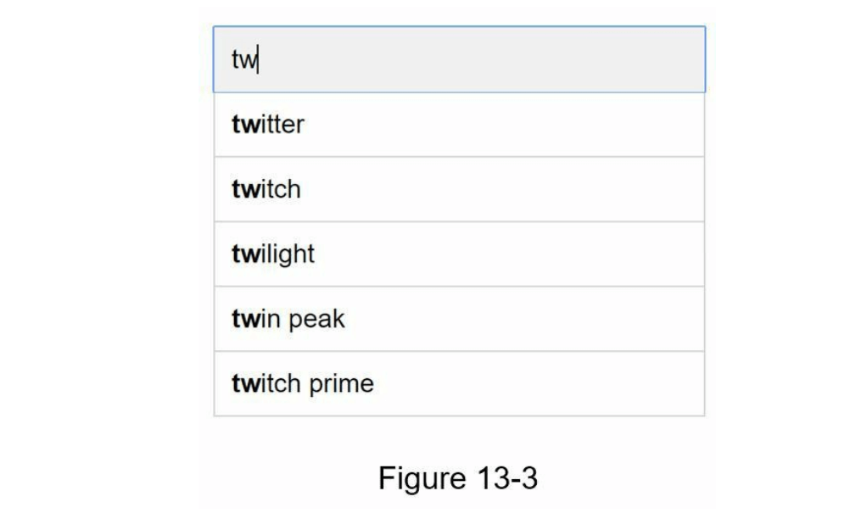
Task: Choose the "twitch" suggestion
Action: click(266, 189)
